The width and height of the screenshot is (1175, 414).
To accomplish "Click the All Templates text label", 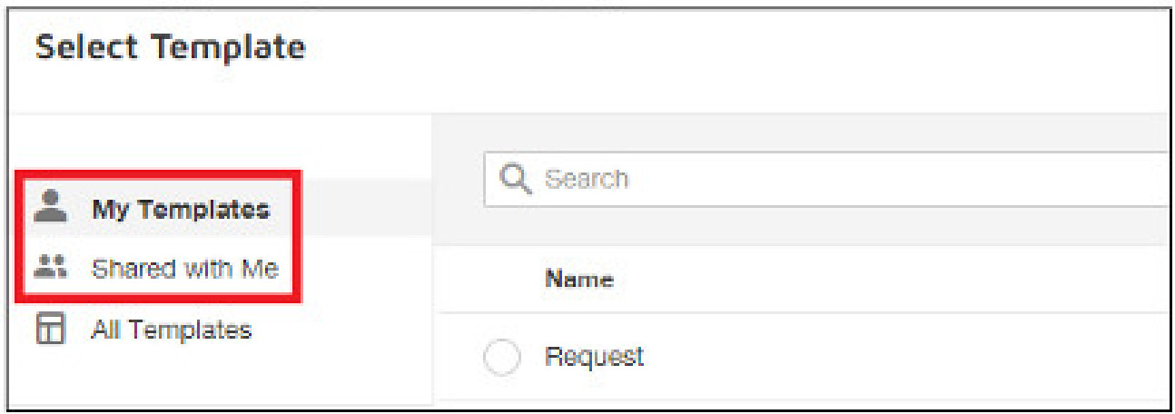I will tap(171, 330).
